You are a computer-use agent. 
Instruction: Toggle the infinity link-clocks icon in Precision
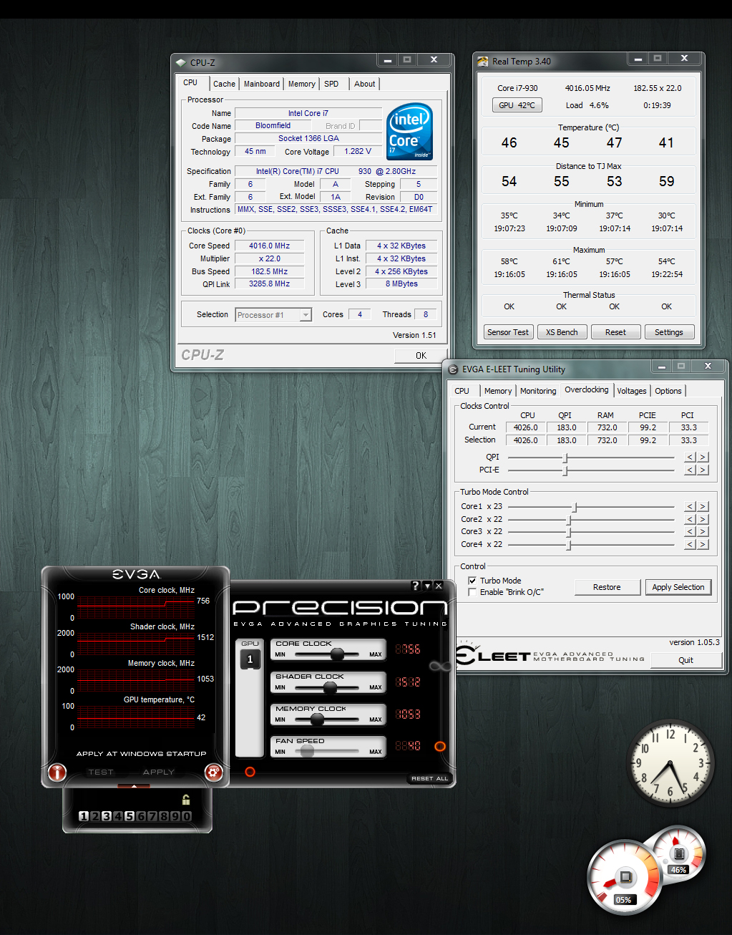[439, 666]
